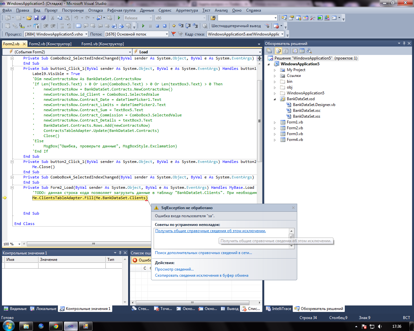Screen dimensions: 414x331
Task: Click Refresh icon in Solution Explorer
Action: (x=286, y=51)
